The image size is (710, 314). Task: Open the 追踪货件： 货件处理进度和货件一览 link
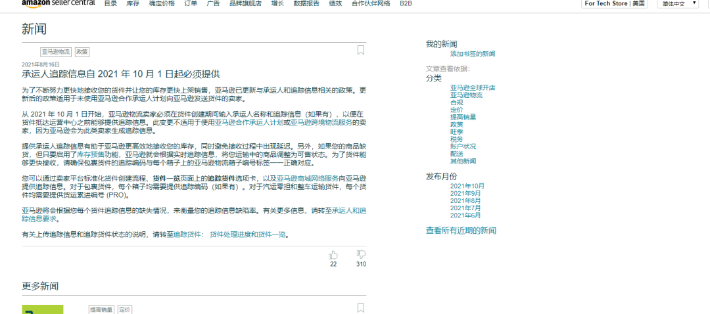230,235
